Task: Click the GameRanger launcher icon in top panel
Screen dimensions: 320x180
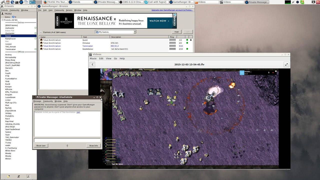Action: (x=21, y=2)
